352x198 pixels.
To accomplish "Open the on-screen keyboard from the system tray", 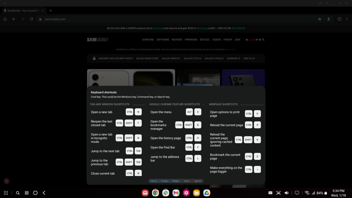I will click(x=270, y=193).
